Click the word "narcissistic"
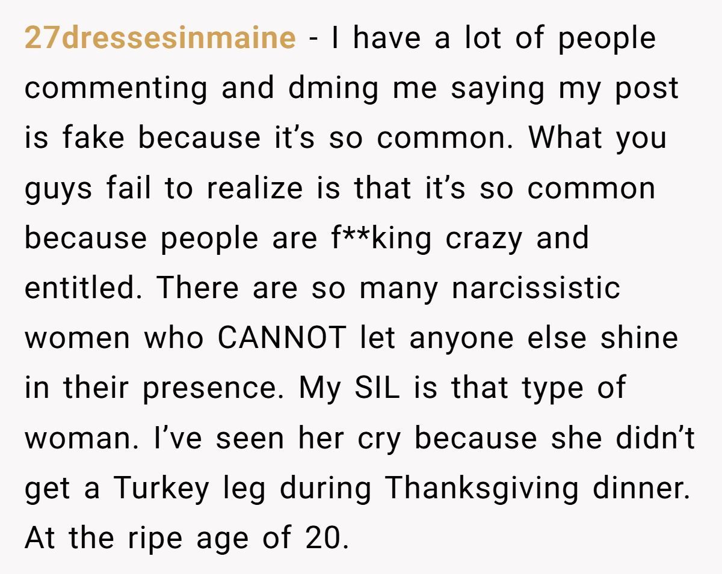 pos(535,289)
